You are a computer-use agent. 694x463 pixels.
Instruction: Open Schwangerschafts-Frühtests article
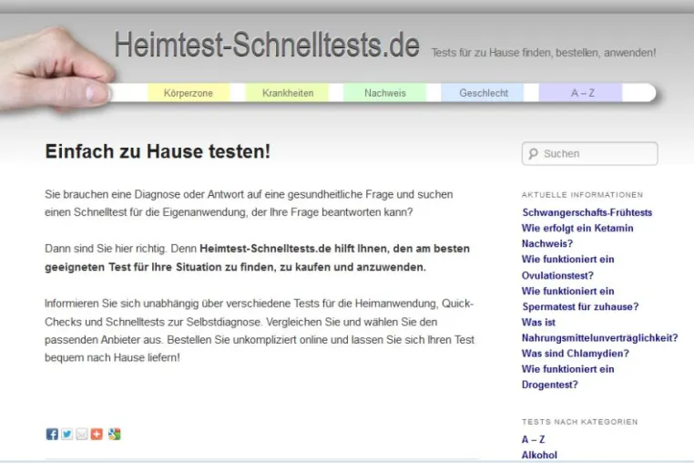587,212
